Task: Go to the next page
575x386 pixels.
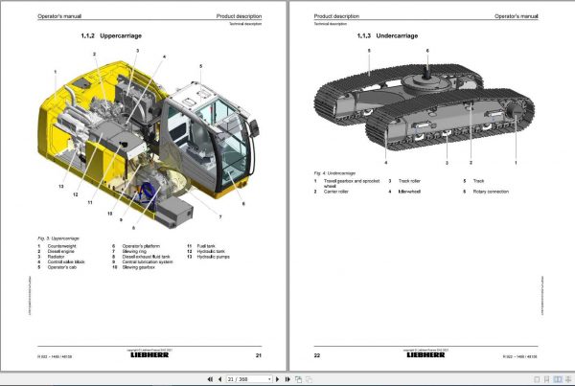Action: (278, 379)
